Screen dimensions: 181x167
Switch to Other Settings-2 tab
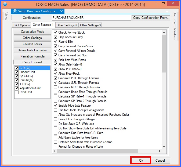pos(67,25)
